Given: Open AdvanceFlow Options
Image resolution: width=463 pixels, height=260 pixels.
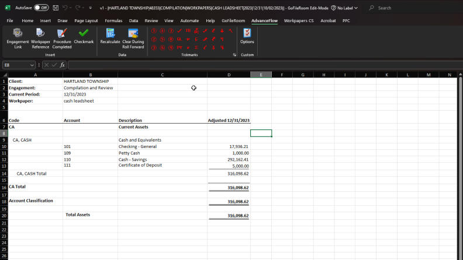Looking at the screenshot, I should (x=247, y=37).
